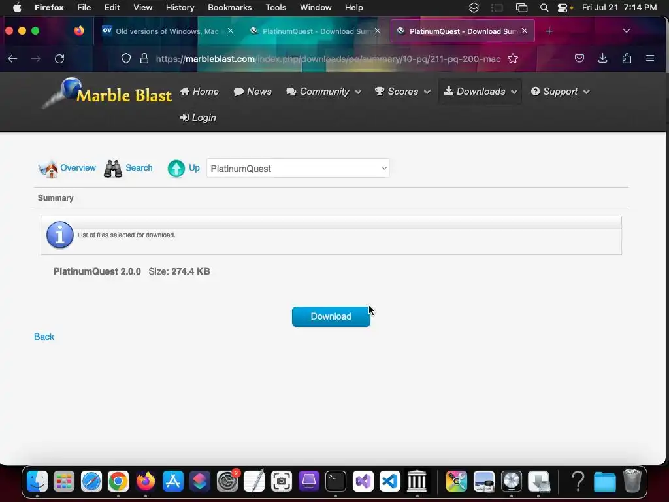Screen dimensions: 669x502
Task: Go Up one category level link
Action: [194, 168]
